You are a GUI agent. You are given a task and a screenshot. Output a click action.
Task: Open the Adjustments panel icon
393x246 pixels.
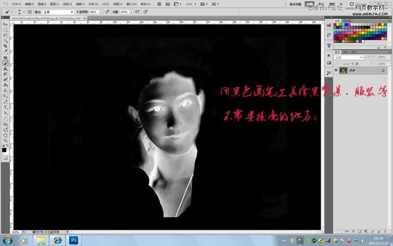[x=329, y=56]
